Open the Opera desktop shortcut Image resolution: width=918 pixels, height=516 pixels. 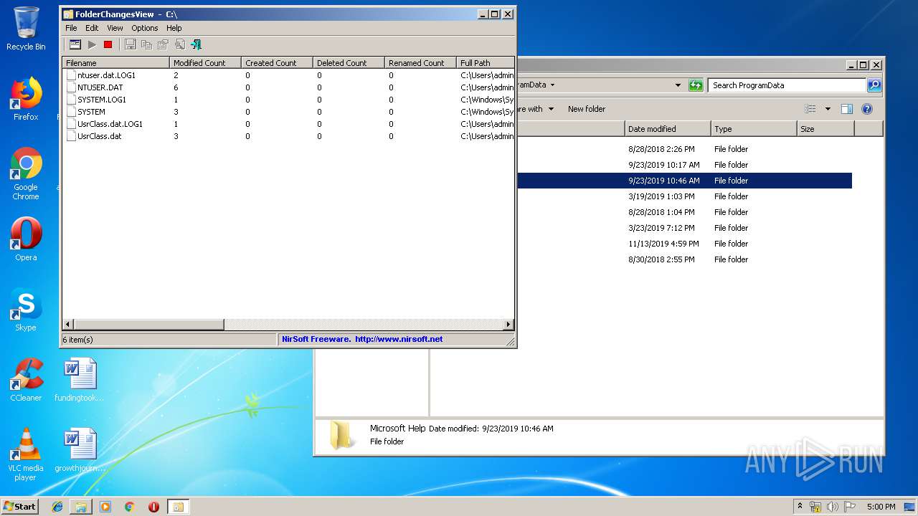[26, 239]
